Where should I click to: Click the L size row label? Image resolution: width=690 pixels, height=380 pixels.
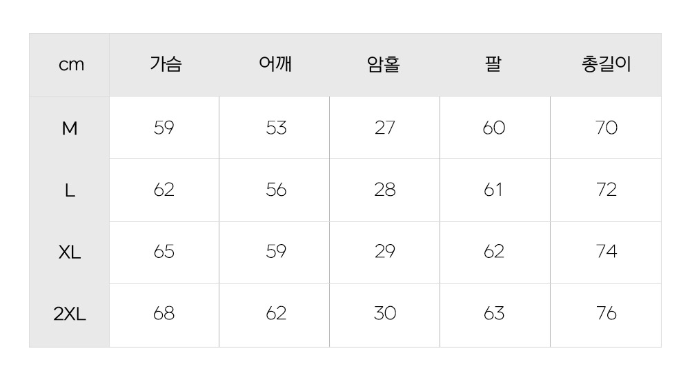tap(70, 190)
